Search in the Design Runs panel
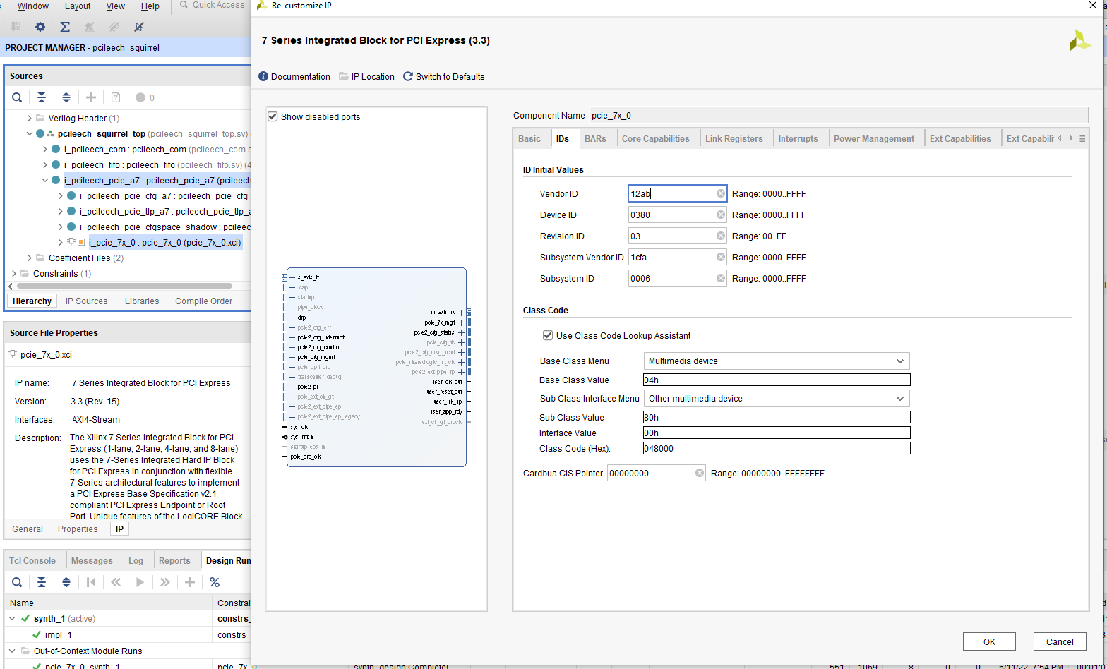Screen dimensions: 1107x669 point(17,582)
